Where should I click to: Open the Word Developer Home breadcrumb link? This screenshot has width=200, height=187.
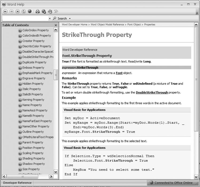(x=74, y=25)
